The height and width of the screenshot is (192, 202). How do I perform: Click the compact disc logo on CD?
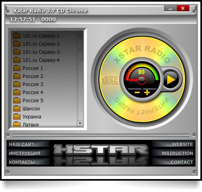point(110,80)
